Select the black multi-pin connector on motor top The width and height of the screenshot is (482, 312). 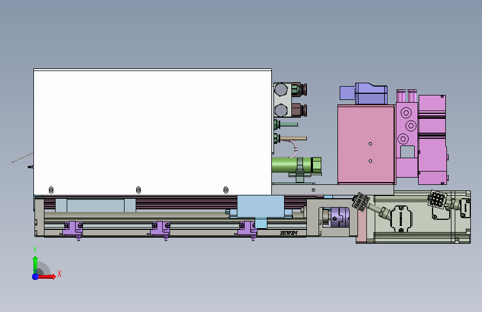pyautogui.click(x=436, y=199)
